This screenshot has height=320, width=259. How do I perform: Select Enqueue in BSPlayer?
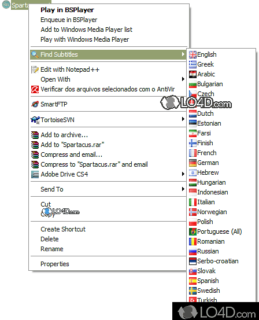69,20
